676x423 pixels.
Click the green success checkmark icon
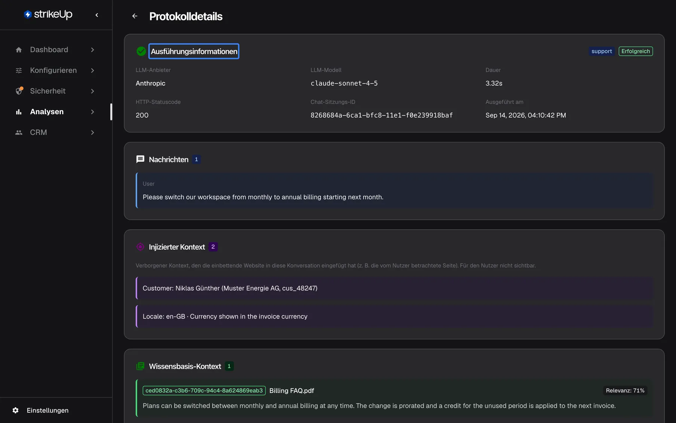[x=141, y=51]
